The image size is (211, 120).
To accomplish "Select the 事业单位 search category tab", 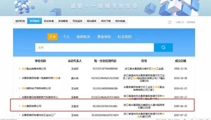I will coord(104,37).
